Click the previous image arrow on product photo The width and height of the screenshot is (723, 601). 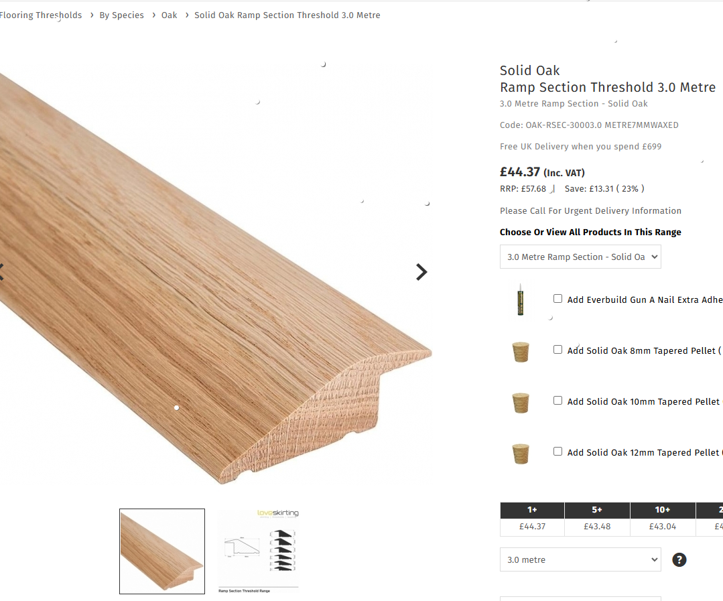pyautogui.click(x=1, y=272)
